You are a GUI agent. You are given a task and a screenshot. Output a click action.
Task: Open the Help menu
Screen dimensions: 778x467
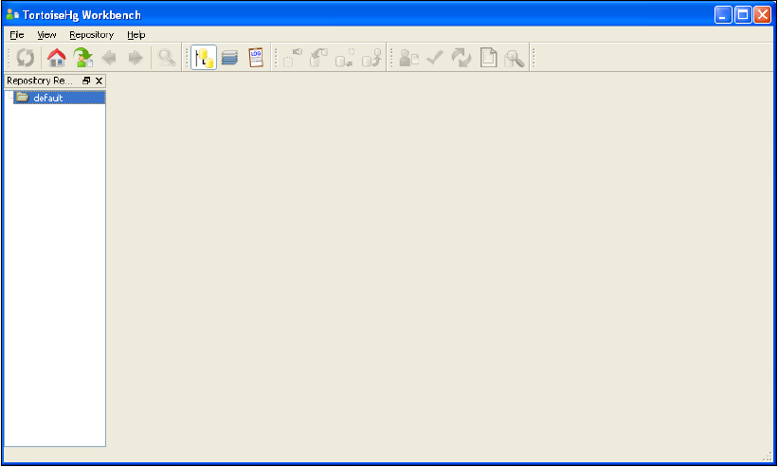pos(136,35)
